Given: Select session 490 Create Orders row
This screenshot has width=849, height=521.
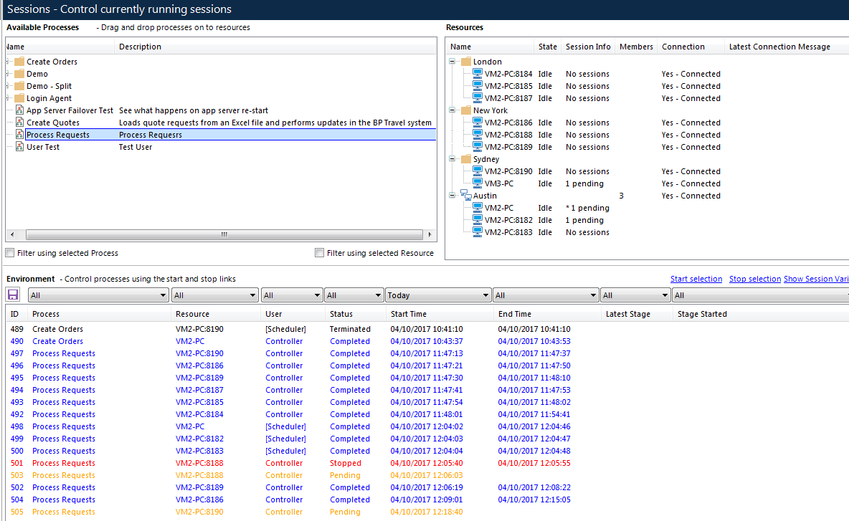Looking at the screenshot, I should 428,341.
